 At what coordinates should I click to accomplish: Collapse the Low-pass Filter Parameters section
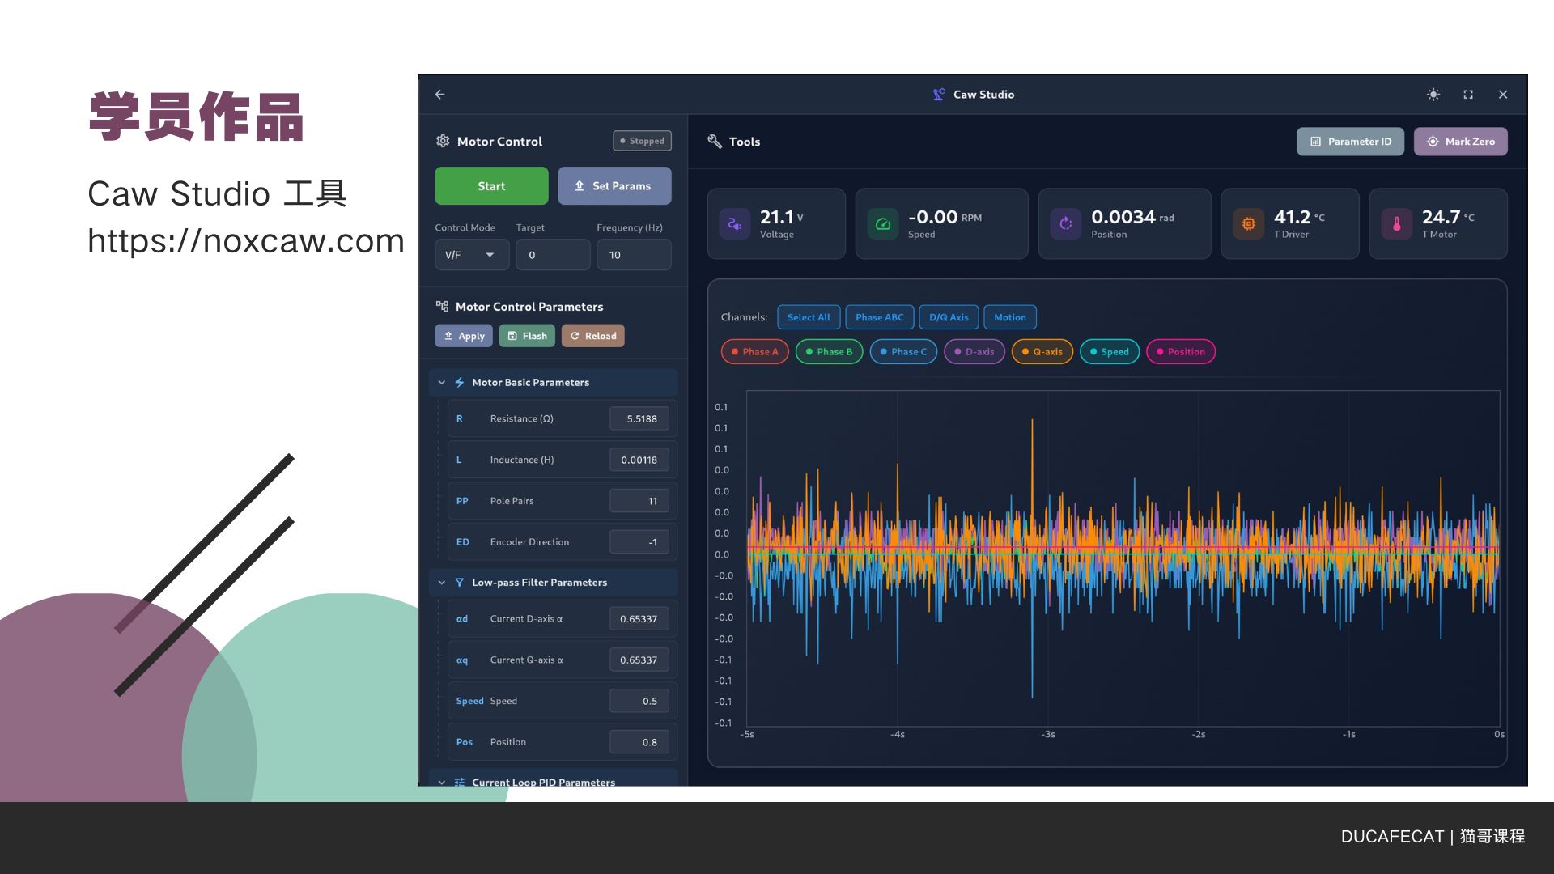(x=442, y=583)
